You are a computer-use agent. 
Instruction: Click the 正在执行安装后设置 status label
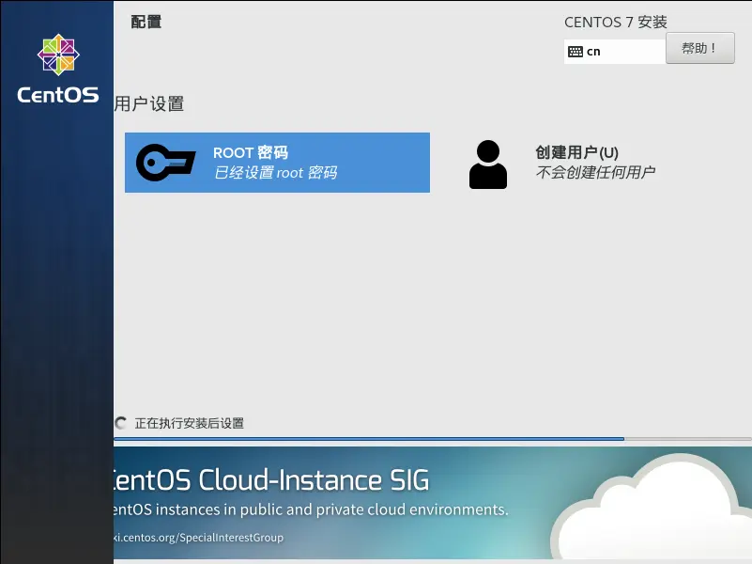click(190, 423)
